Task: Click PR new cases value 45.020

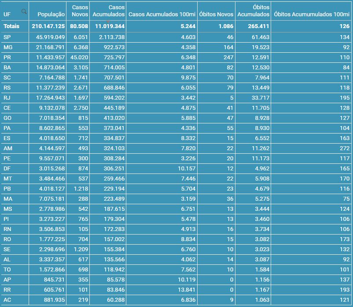Action: [80, 58]
